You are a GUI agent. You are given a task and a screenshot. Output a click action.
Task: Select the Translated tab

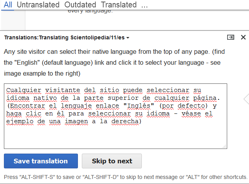(118, 5)
